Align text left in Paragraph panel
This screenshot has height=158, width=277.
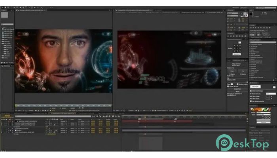228,36
